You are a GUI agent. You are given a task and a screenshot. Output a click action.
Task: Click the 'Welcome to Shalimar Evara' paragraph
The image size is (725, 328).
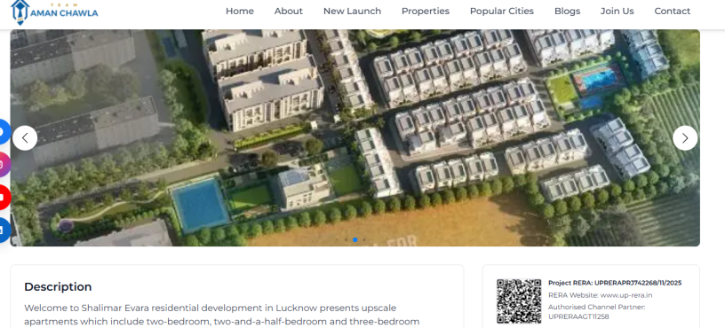click(222, 315)
